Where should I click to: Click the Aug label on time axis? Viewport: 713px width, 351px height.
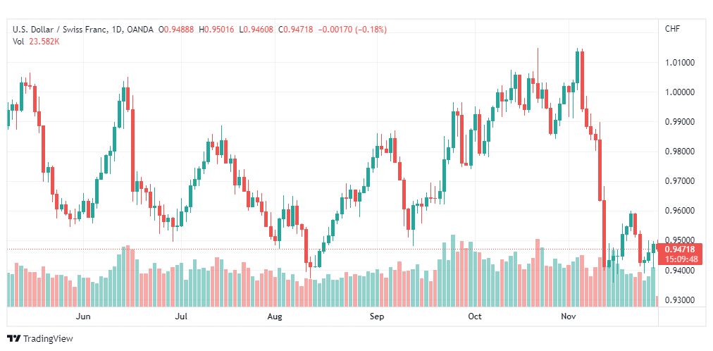275,316
